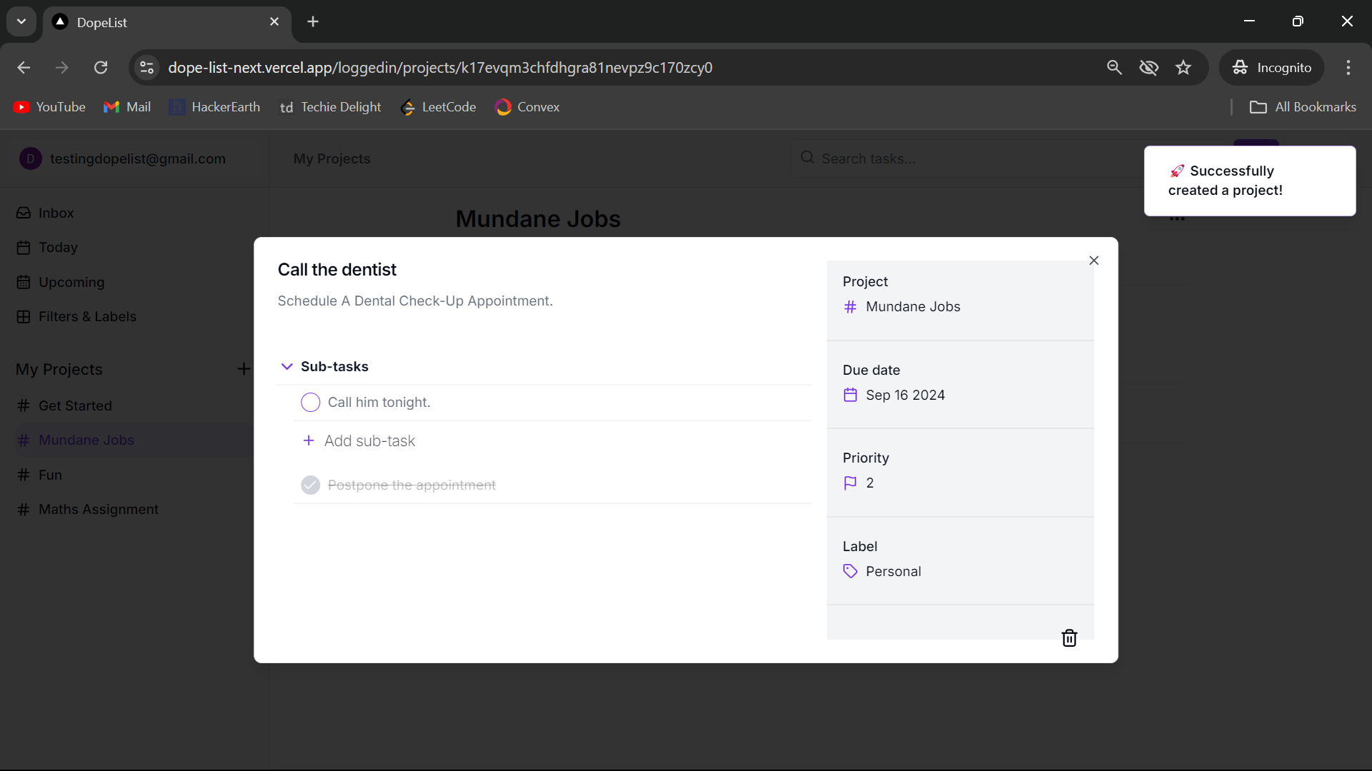The height and width of the screenshot is (771, 1372).
Task: Click the Priority flag icon
Action: point(850,483)
